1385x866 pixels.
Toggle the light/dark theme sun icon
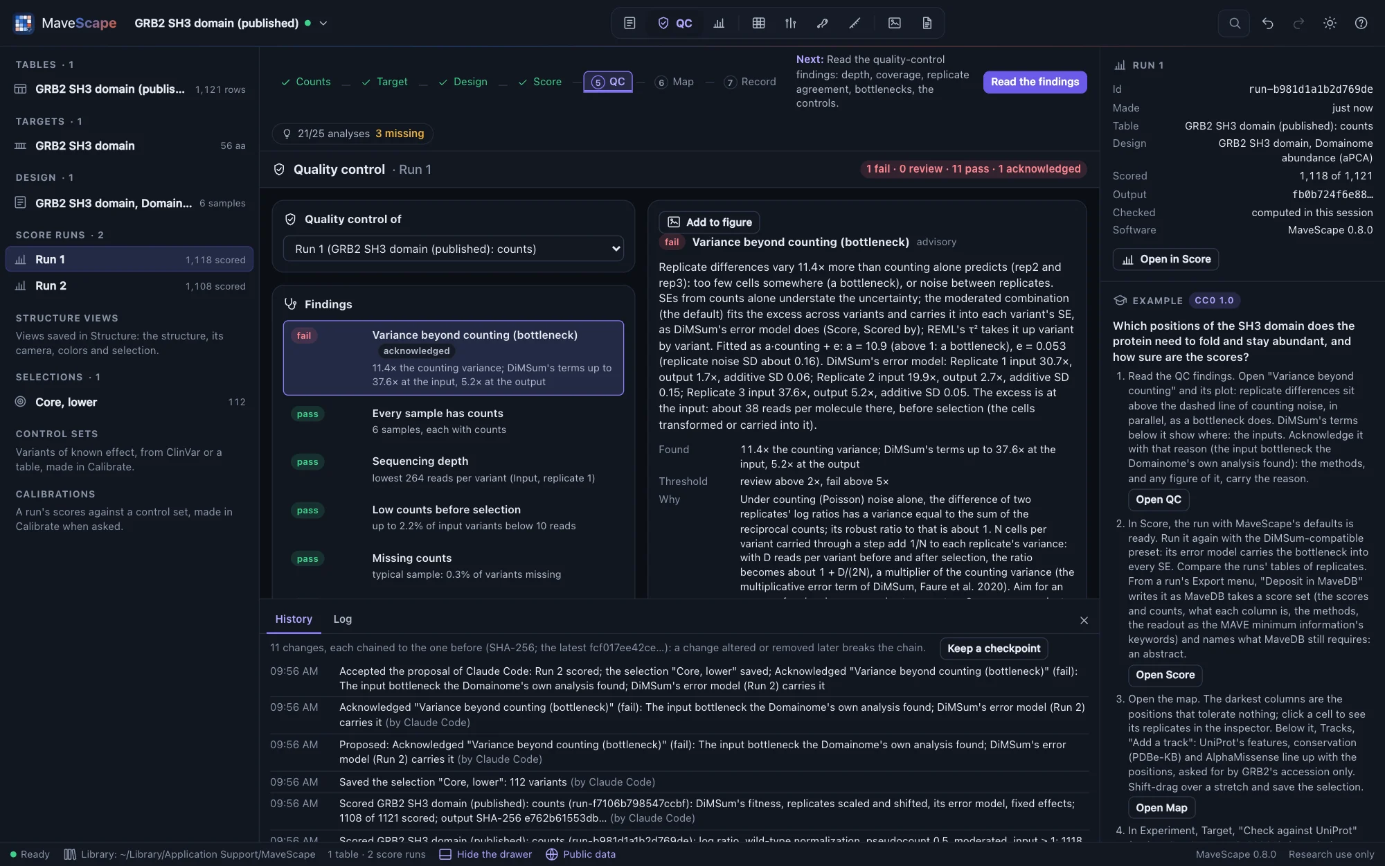1330,23
